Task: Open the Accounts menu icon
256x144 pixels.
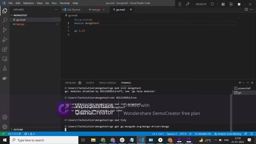Action: 5,117
